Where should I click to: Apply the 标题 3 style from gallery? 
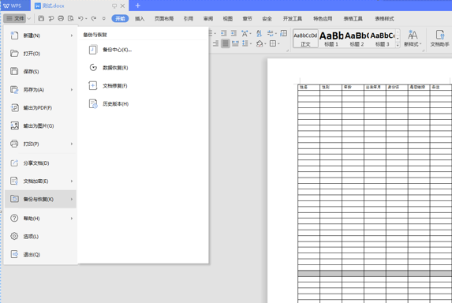[x=383, y=39]
